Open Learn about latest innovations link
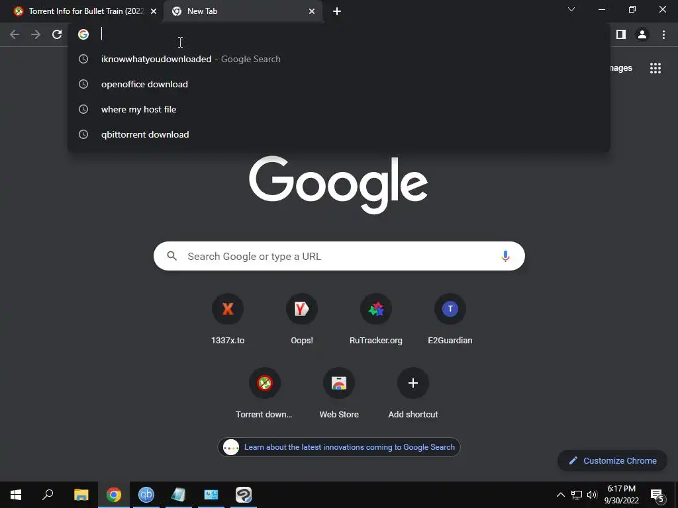 coord(339,447)
